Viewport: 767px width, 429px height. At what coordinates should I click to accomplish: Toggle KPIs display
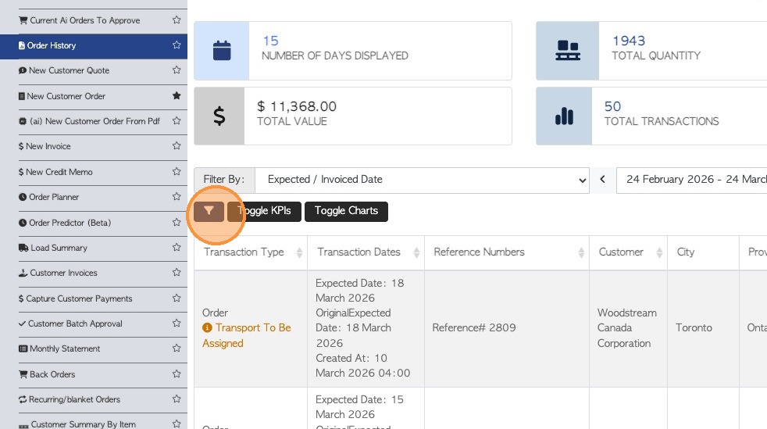(264, 211)
